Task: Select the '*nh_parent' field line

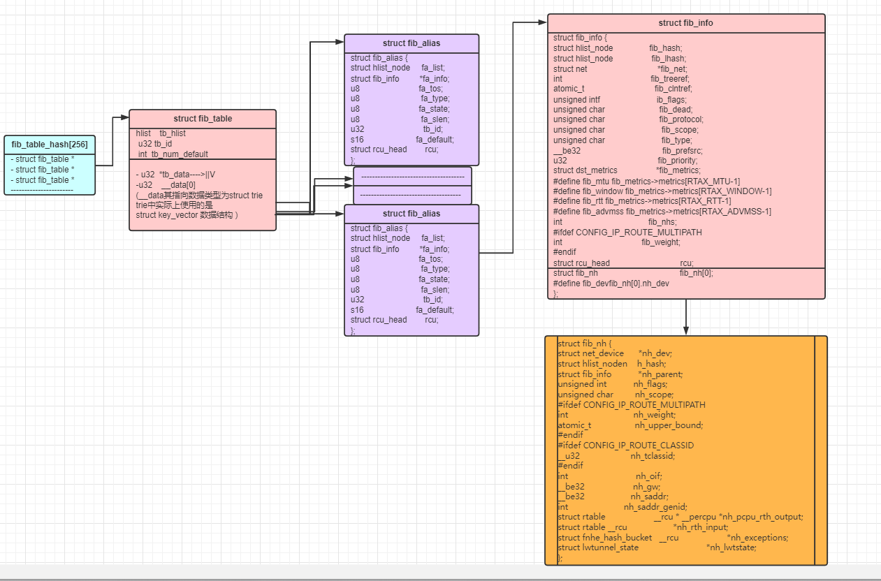Action: click(x=620, y=374)
